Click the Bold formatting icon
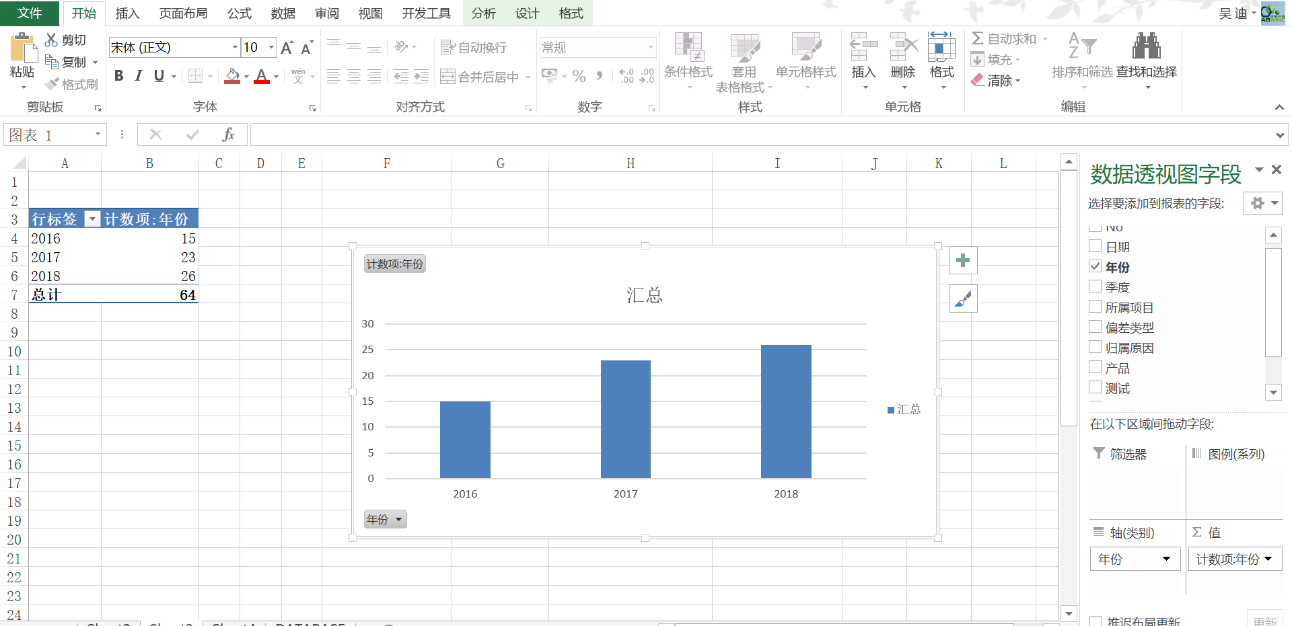 point(118,76)
